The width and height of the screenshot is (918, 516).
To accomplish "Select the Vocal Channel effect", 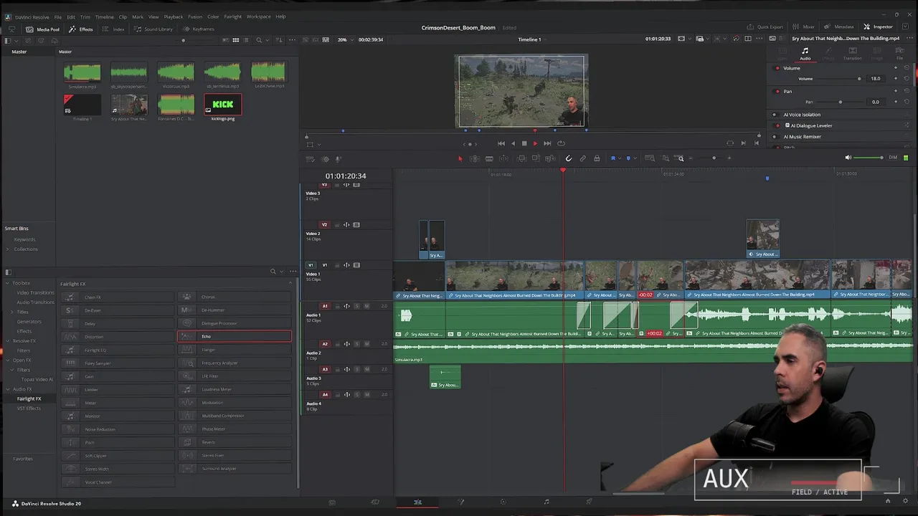I will tap(118, 482).
